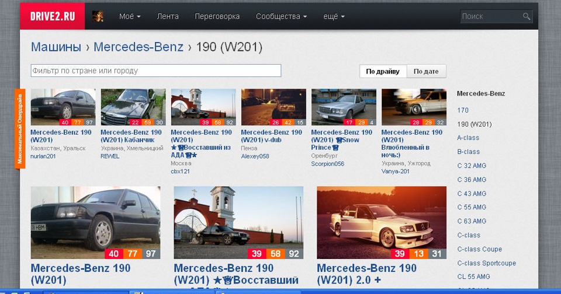The height and width of the screenshot is (294, 561).
Task: Open Влюбленный в ночь car thumbnail
Action: tap(414, 107)
